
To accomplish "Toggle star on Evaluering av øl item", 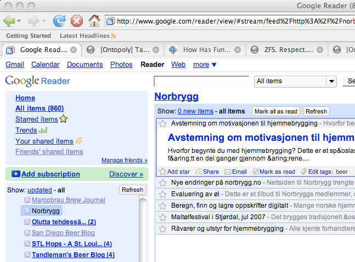I will (162, 194).
